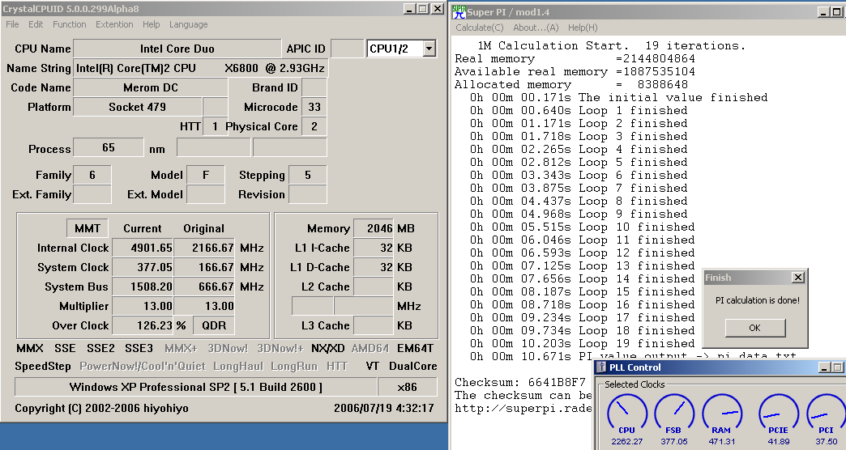Image resolution: width=846 pixels, height=450 pixels.
Task: Click the Code Name field 'Merom DC'
Action: pos(151,87)
